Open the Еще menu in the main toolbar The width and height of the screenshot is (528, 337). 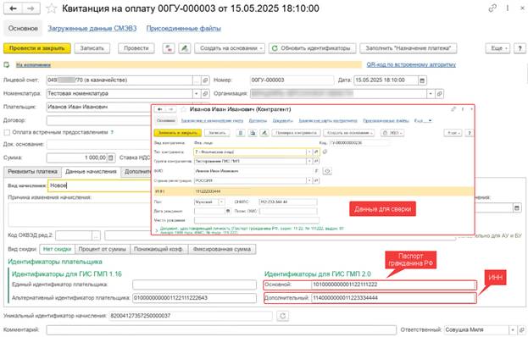coord(497,48)
